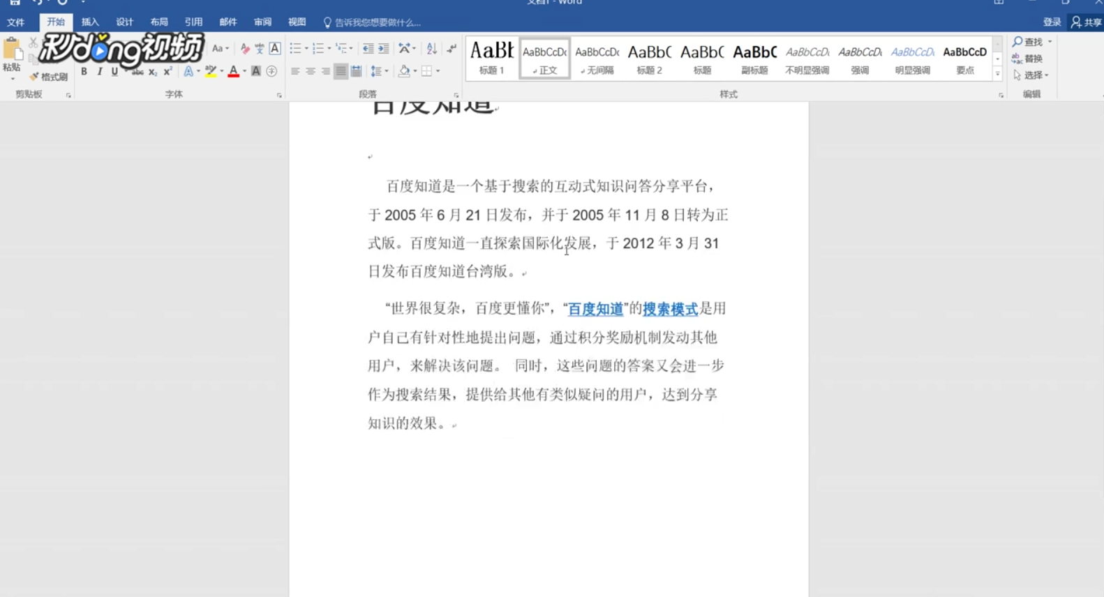Viewport: 1104px width, 597px height.
Task: Open Clipboard pane launcher
Action: 68,96
